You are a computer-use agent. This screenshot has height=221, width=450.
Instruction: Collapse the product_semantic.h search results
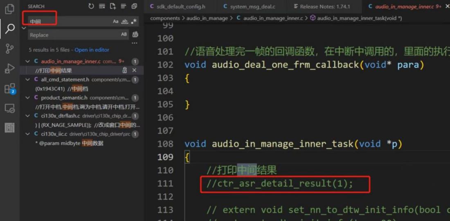pyautogui.click(x=27, y=98)
